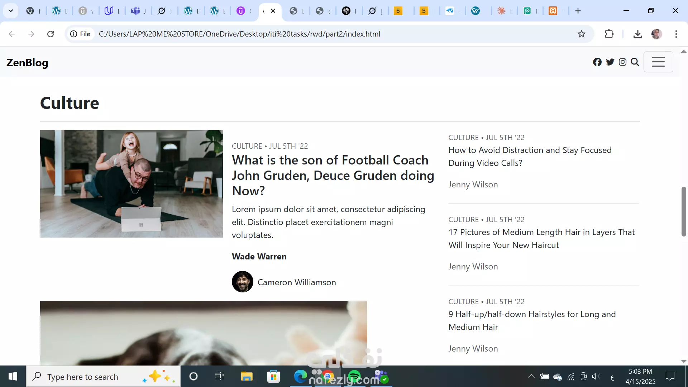This screenshot has height=387, width=688.
Task: Close the current active tab
Action: [x=273, y=11]
